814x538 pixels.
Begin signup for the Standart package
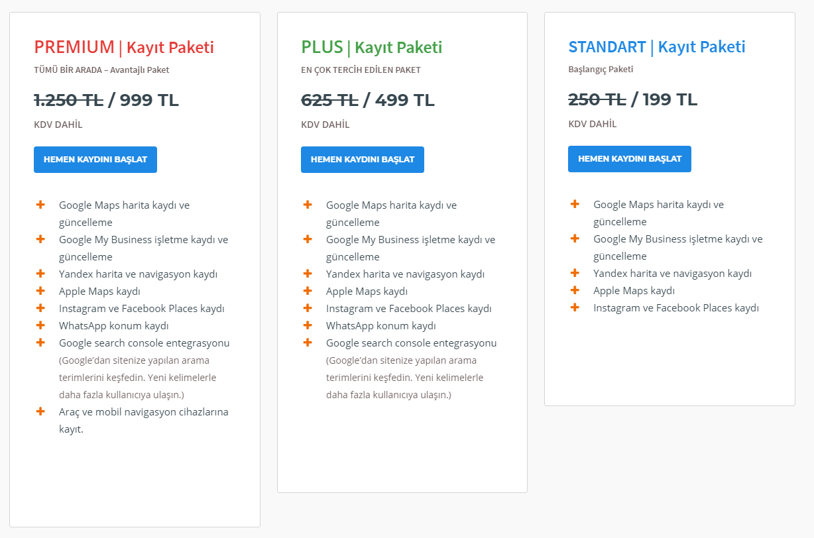coord(629,159)
